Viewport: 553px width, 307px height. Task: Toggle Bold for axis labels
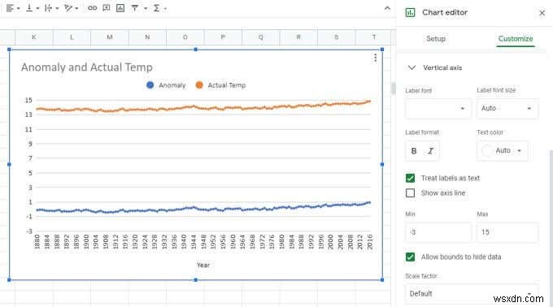click(x=414, y=151)
